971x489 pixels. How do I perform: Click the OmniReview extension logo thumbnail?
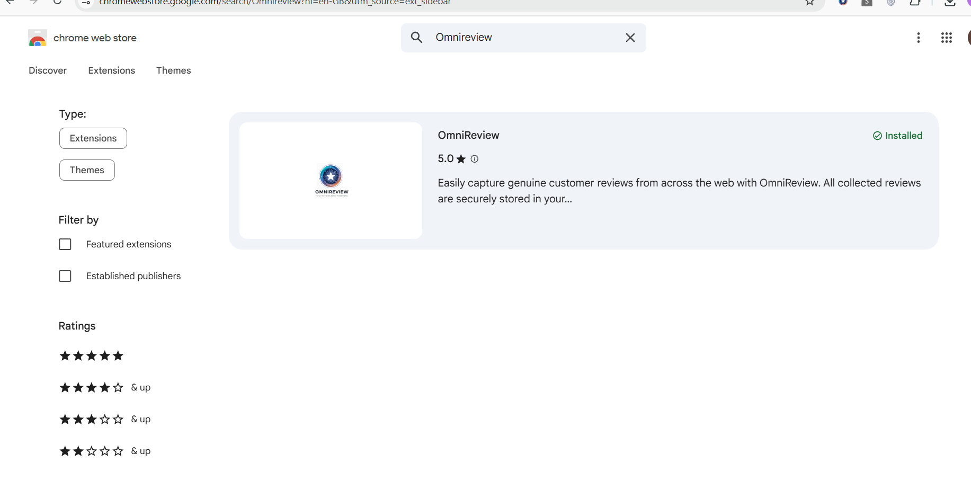(331, 180)
